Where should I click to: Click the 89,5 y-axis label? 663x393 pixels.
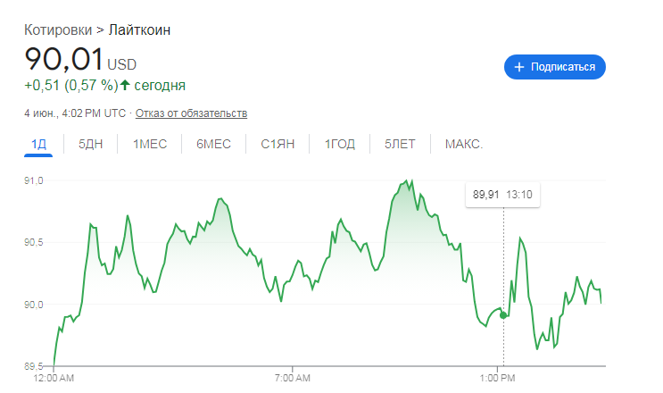point(33,366)
